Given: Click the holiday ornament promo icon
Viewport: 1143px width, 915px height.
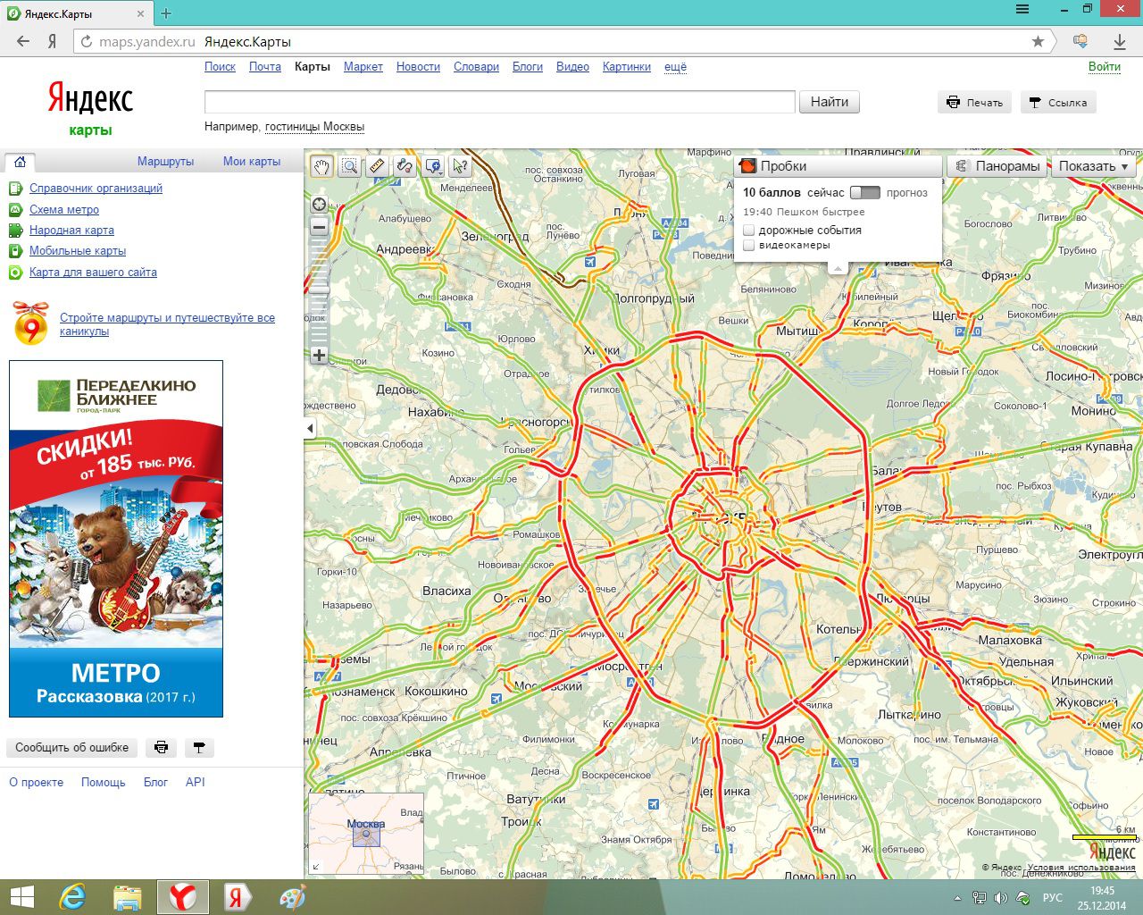Looking at the screenshot, I should (x=30, y=323).
